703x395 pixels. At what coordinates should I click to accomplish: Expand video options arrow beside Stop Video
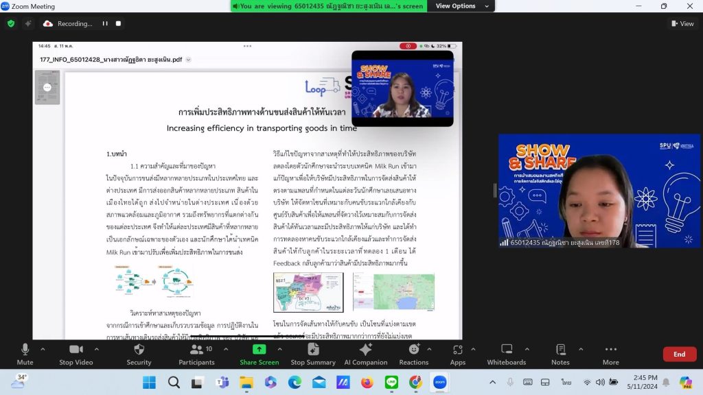pyautogui.click(x=96, y=349)
